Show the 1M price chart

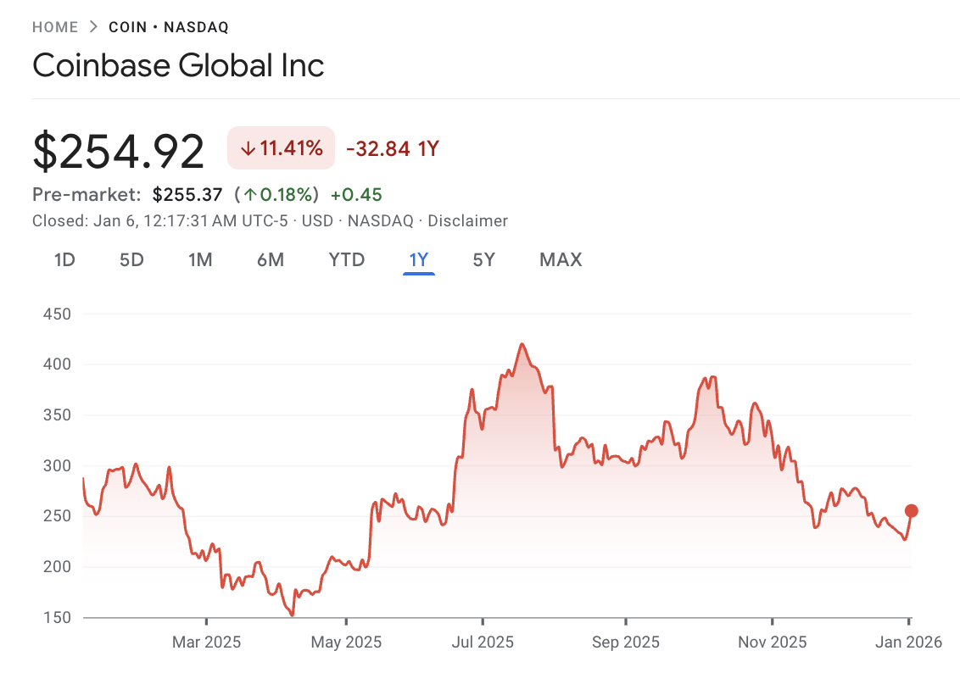click(200, 260)
